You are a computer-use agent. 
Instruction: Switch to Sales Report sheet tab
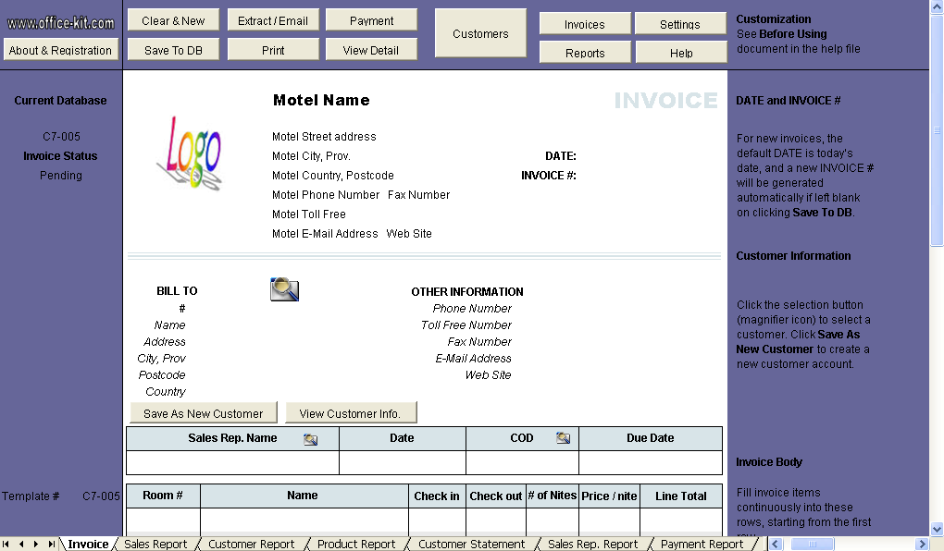click(x=155, y=544)
